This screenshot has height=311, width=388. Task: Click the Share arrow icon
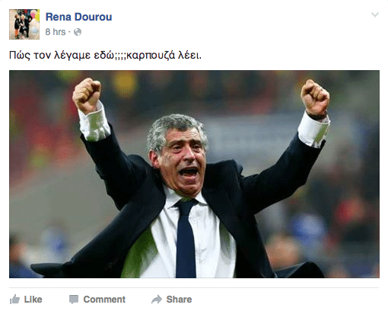coord(157,300)
